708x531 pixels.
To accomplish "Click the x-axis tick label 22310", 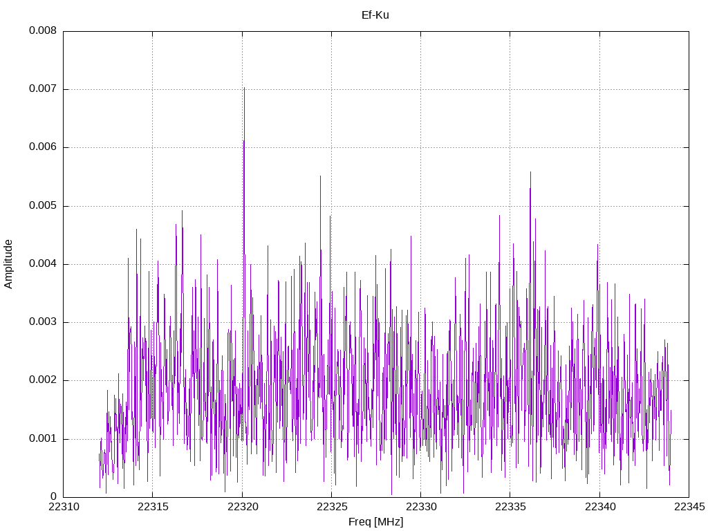I will [x=64, y=507].
